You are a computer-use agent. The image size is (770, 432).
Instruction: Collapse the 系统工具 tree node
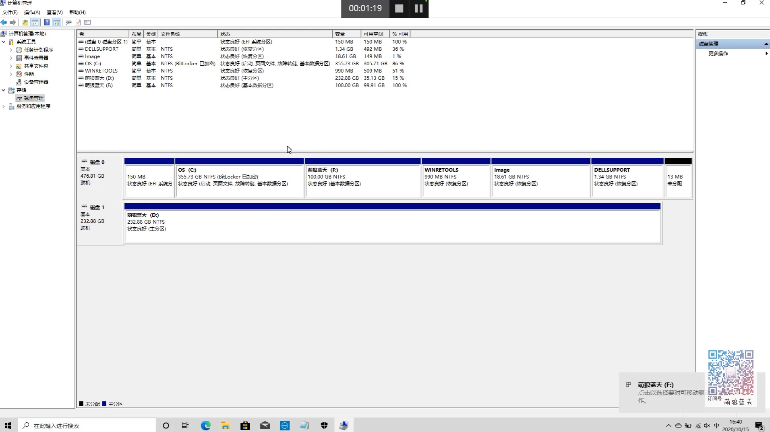point(4,42)
